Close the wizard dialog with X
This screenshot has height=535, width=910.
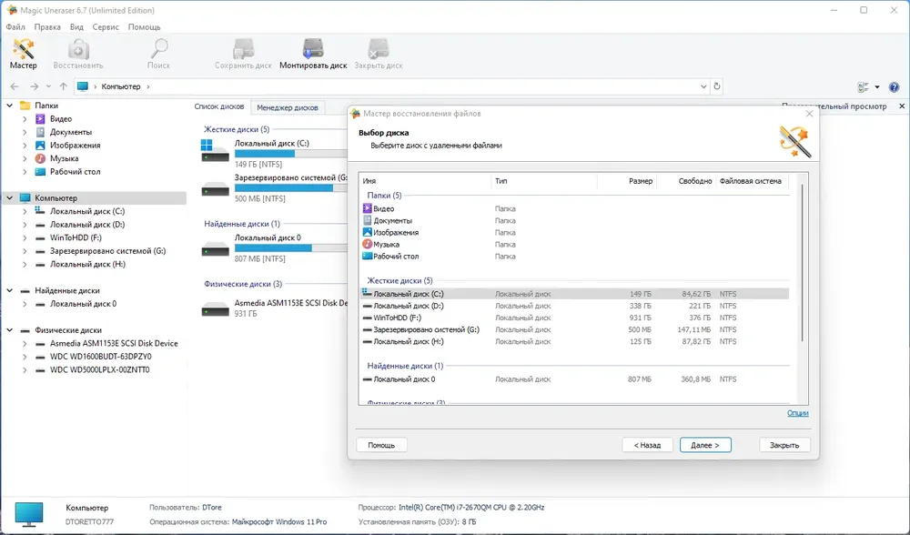[x=810, y=114]
